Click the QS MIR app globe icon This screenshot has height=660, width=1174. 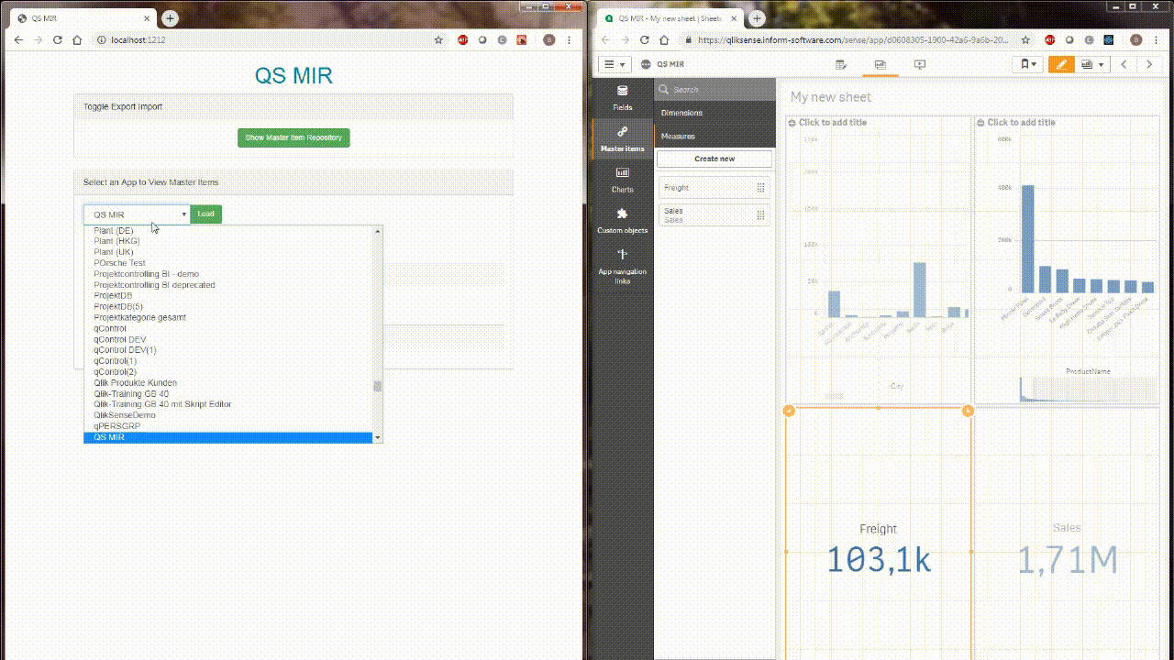click(646, 64)
